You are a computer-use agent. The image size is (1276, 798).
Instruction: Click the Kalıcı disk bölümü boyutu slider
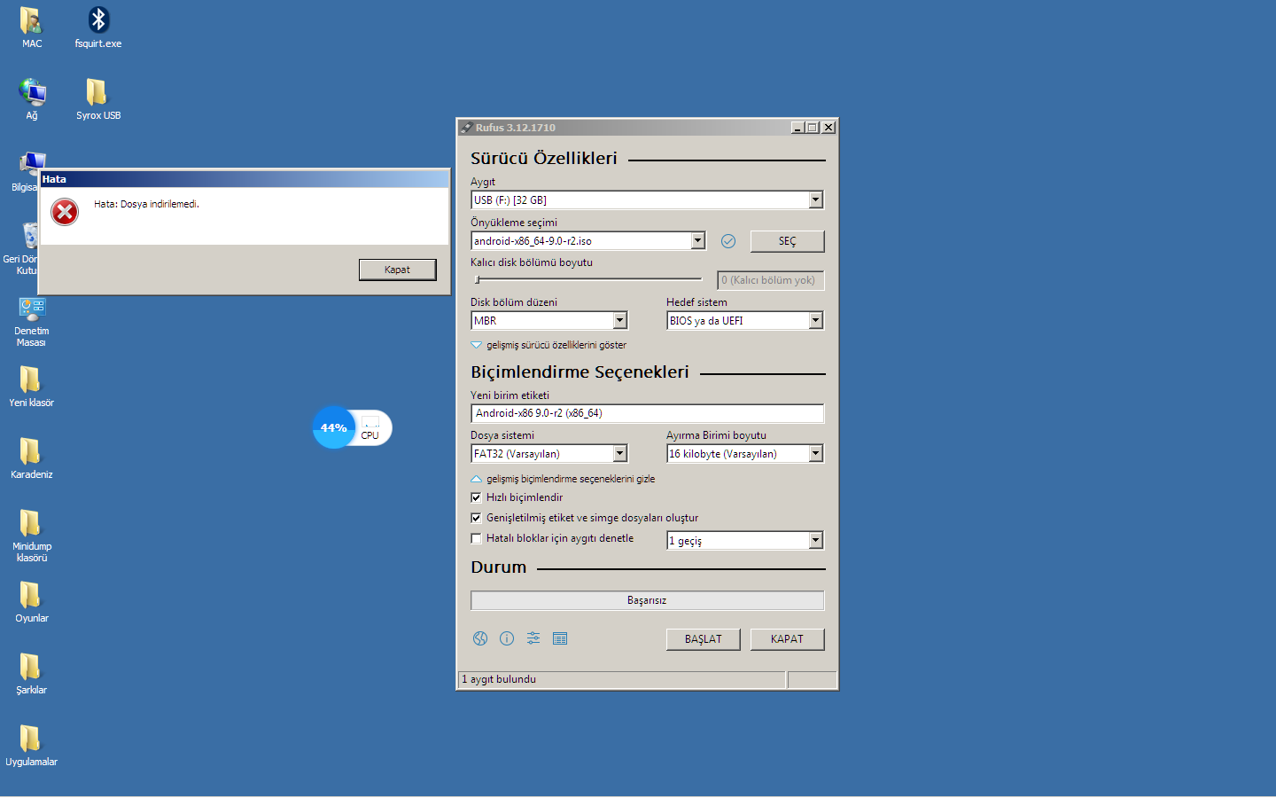point(589,280)
